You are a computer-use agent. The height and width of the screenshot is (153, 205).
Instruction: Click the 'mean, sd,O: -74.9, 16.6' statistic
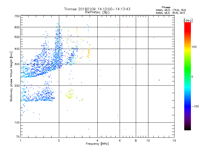point(171,10)
